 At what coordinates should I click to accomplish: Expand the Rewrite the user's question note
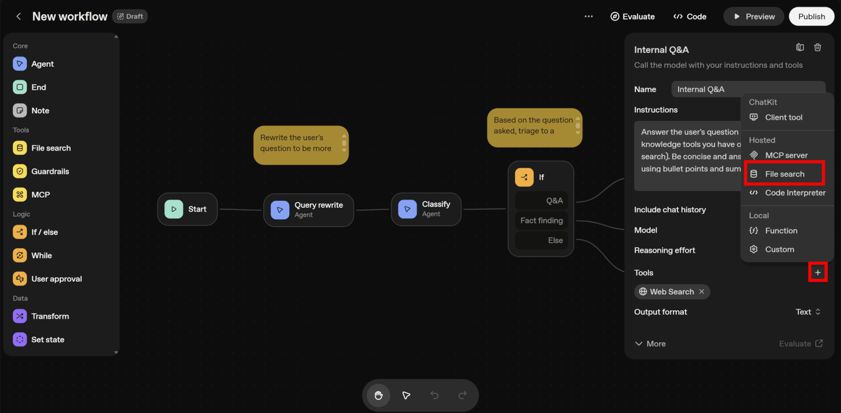coord(344,143)
